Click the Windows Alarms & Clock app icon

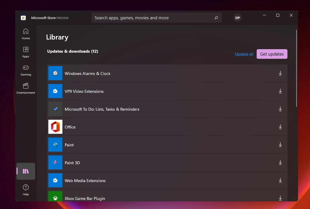[55, 73]
